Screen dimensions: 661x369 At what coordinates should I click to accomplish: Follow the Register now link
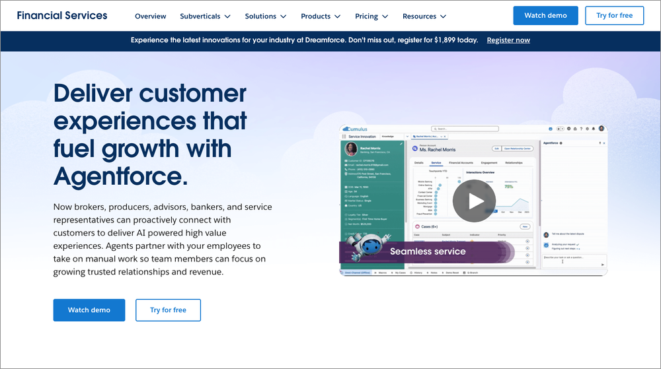[508, 40]
